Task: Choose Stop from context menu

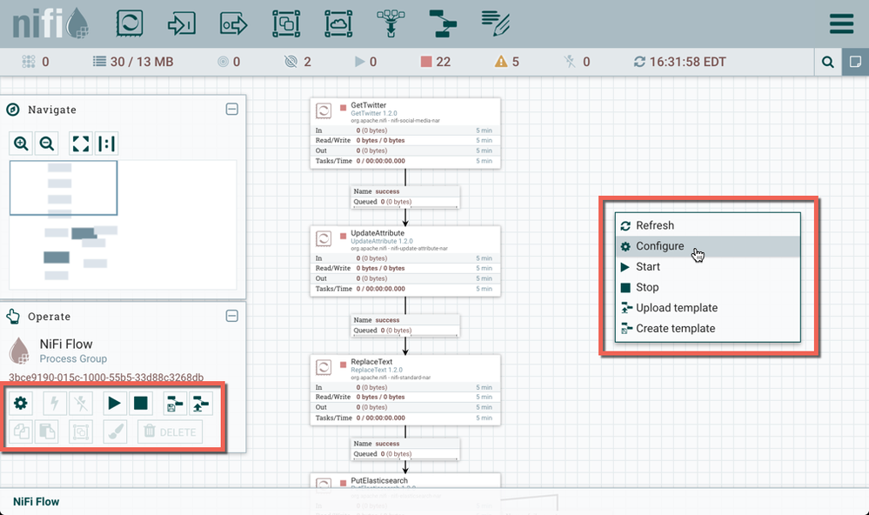Action: (708, 287)
